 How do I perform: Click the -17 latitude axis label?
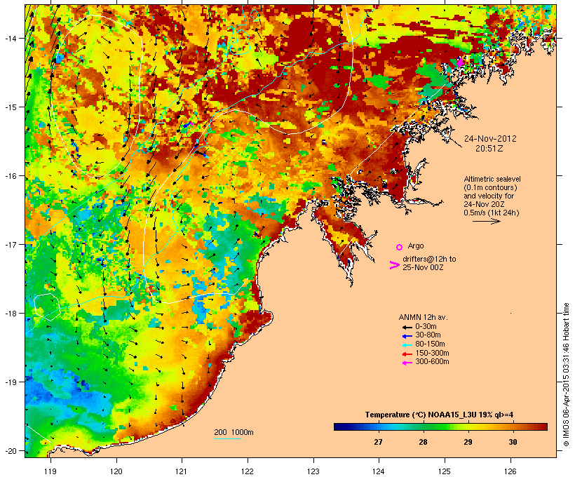pos(10,244)
